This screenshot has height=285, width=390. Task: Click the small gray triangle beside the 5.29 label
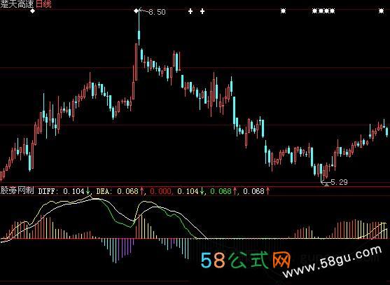(326, 184)
